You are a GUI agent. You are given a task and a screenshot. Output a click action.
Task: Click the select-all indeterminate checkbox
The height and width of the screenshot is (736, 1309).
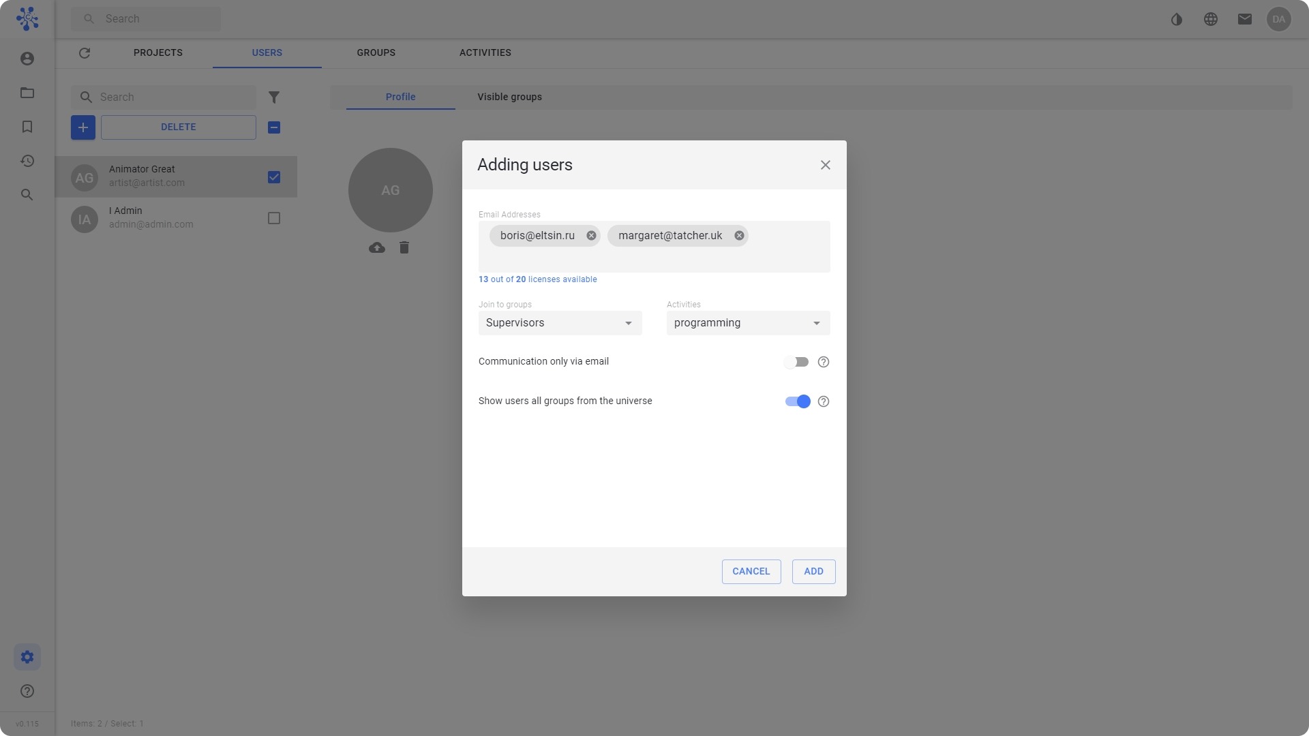[x=274, y=127]
